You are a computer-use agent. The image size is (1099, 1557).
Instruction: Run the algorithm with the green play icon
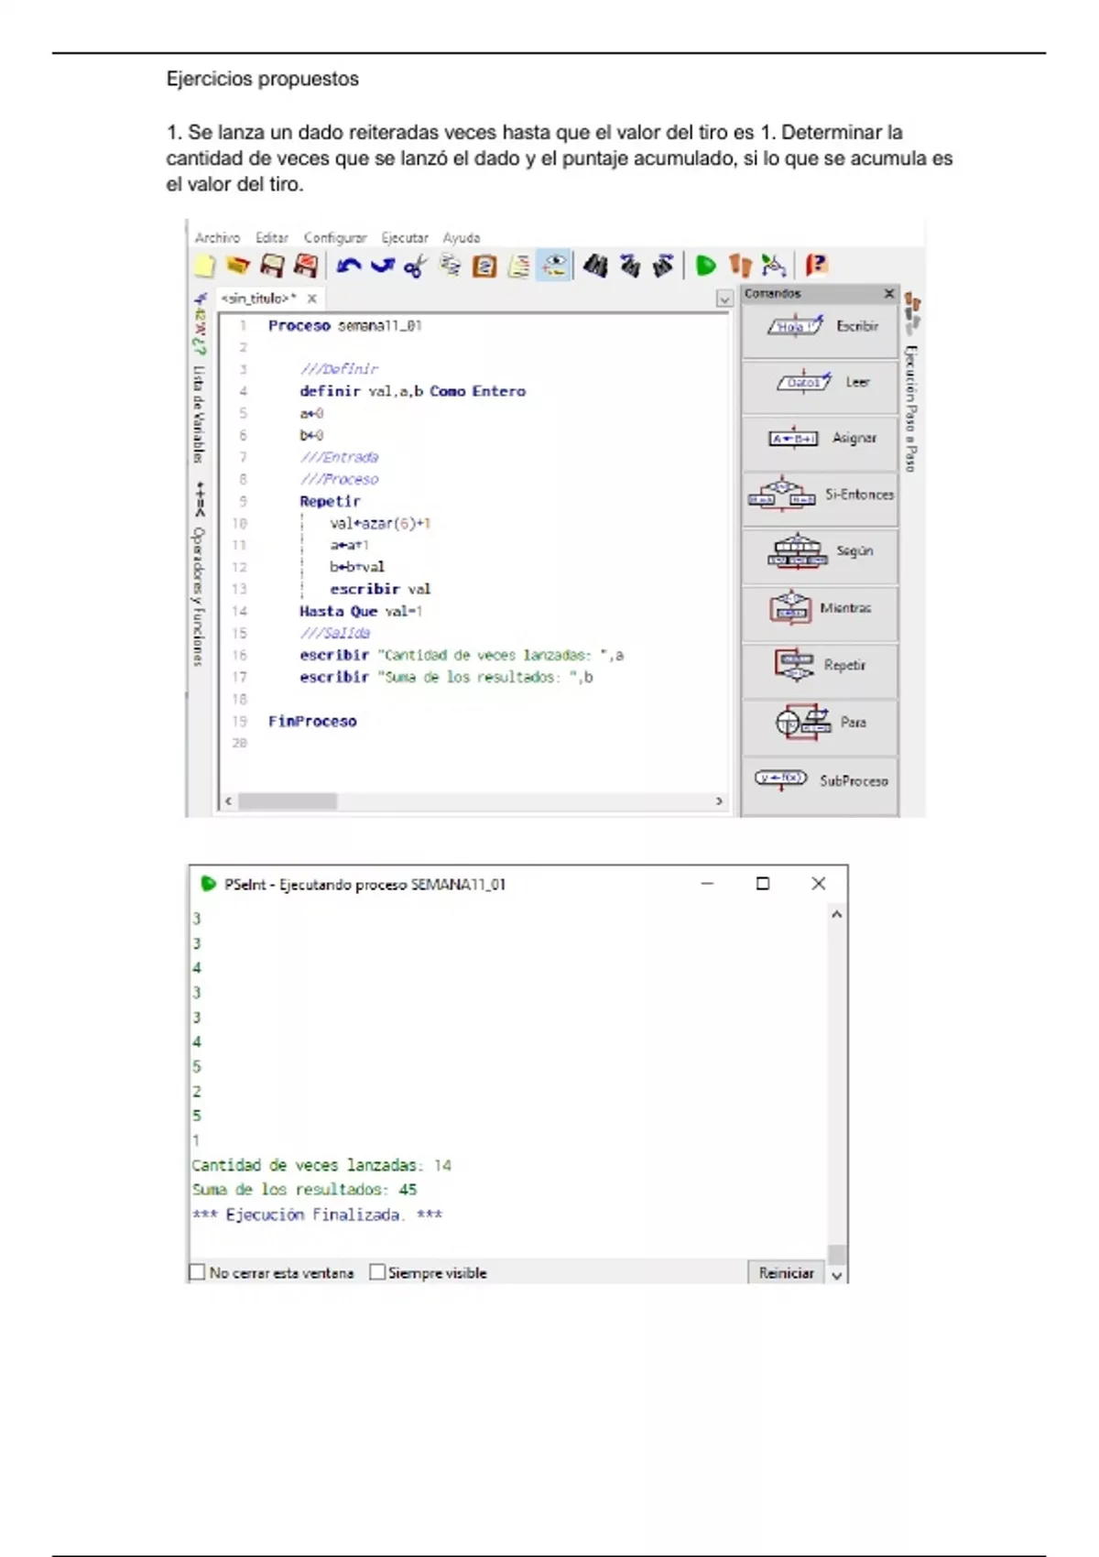point(705,266)
